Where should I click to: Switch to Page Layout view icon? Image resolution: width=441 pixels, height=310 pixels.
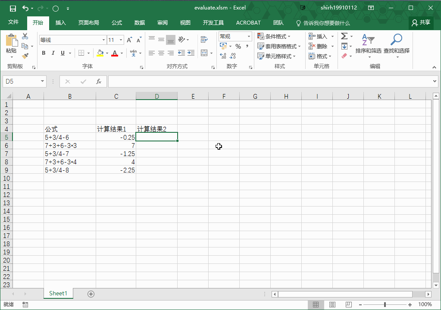click(332, 305)
